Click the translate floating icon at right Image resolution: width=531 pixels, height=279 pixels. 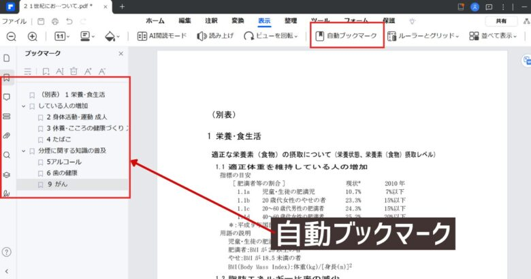(526, 61)
